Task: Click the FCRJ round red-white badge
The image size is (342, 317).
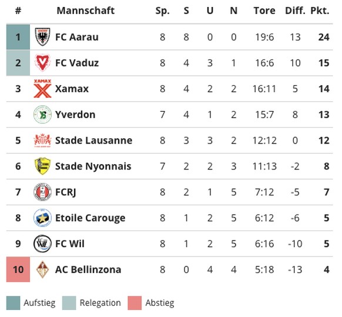Action: [x=42, y=192]
